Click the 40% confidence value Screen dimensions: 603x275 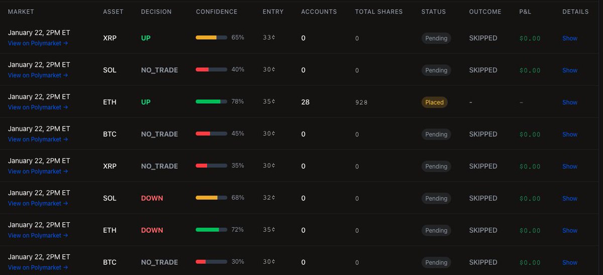[x=238, y=70]
